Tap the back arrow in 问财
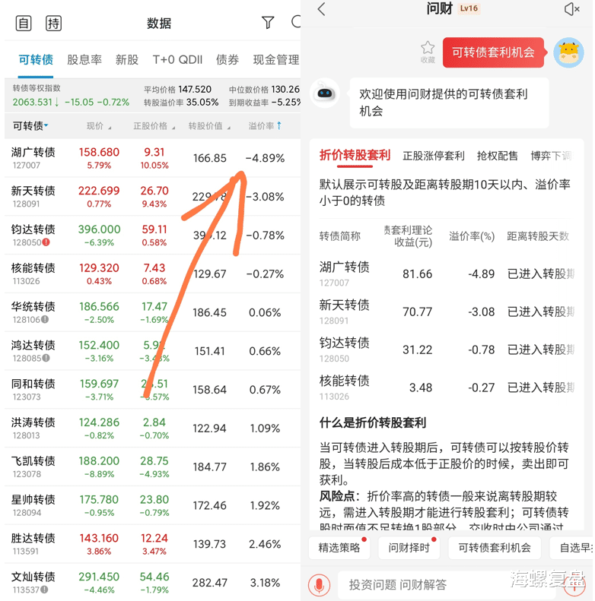The image size is (595, 601). click(322, 9)
